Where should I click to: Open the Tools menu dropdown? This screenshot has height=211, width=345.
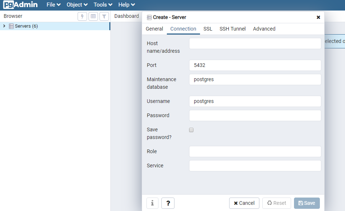pyautogui.click(x=102, y=4)
